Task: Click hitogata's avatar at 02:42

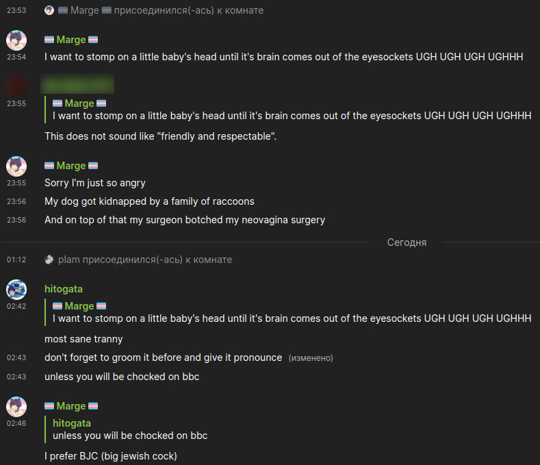Action: coord(16,290)
